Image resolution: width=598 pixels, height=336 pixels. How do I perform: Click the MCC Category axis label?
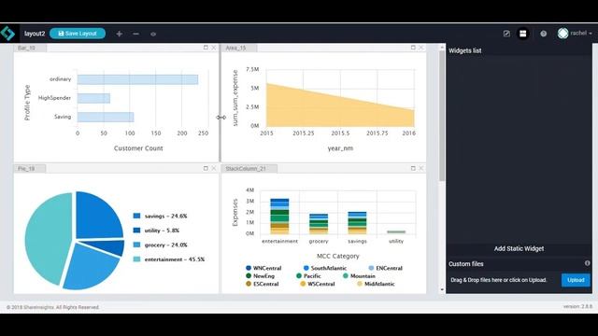tap(338, 256)
